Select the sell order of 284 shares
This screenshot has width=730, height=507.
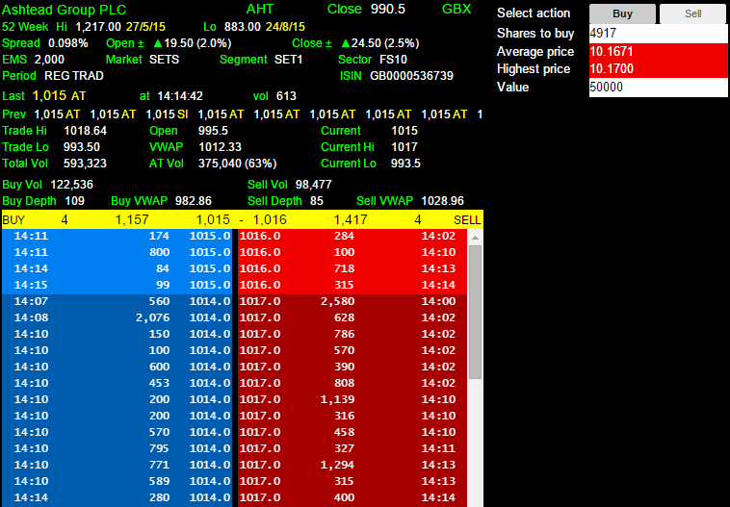[352, 236]
